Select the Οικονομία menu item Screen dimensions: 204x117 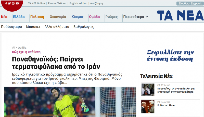(58, 17)
